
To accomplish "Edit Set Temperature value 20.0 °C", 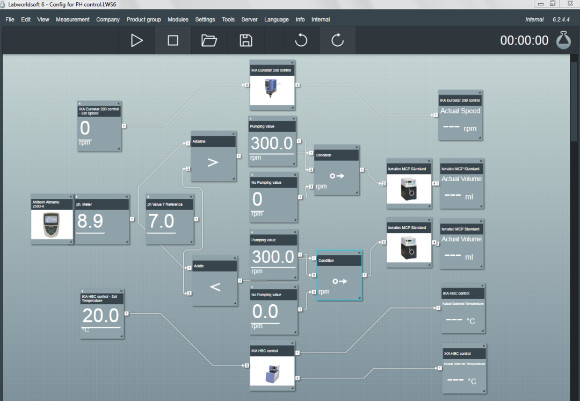I will 100,316.
